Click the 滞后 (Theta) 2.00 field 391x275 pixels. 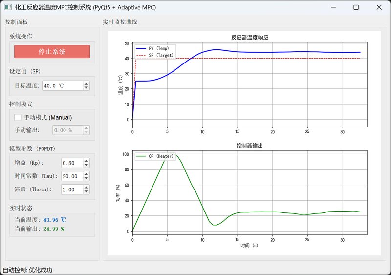point(71,189)
